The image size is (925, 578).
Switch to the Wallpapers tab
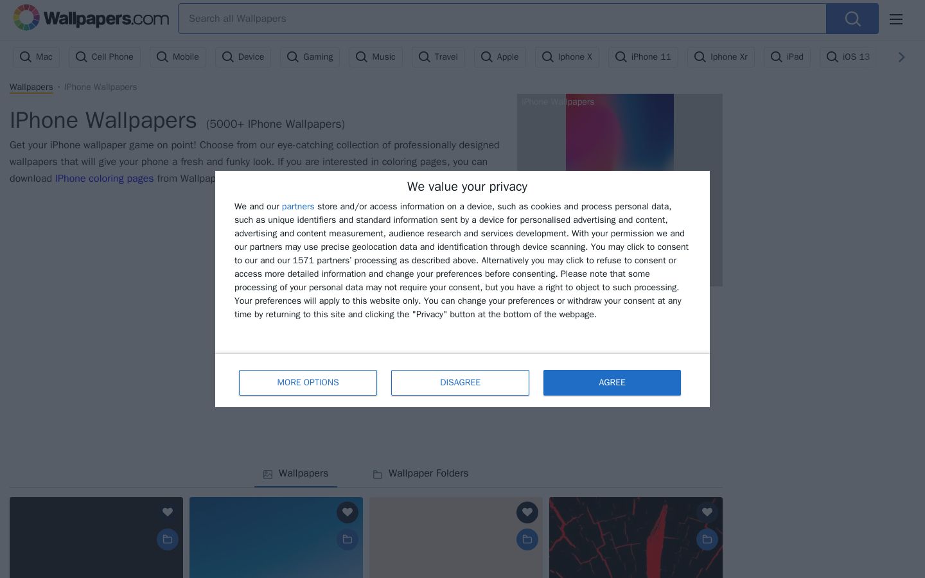tap(295, 474)
